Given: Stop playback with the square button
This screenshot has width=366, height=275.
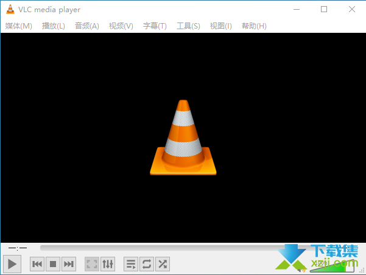Looking at the screenshot, I should point(53,264).
